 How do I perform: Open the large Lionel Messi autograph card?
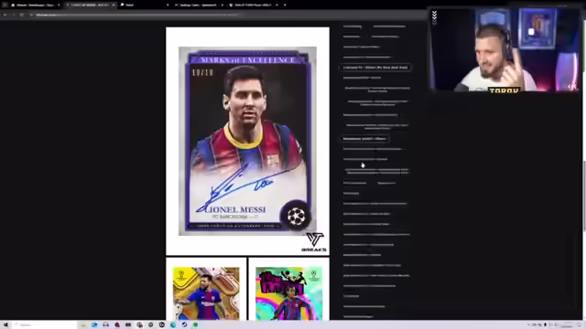pyautogui.click(x=247, y=141)
